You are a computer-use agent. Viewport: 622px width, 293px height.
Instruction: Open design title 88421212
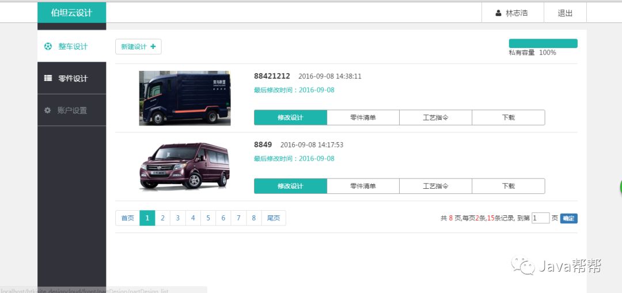(272, 76)
